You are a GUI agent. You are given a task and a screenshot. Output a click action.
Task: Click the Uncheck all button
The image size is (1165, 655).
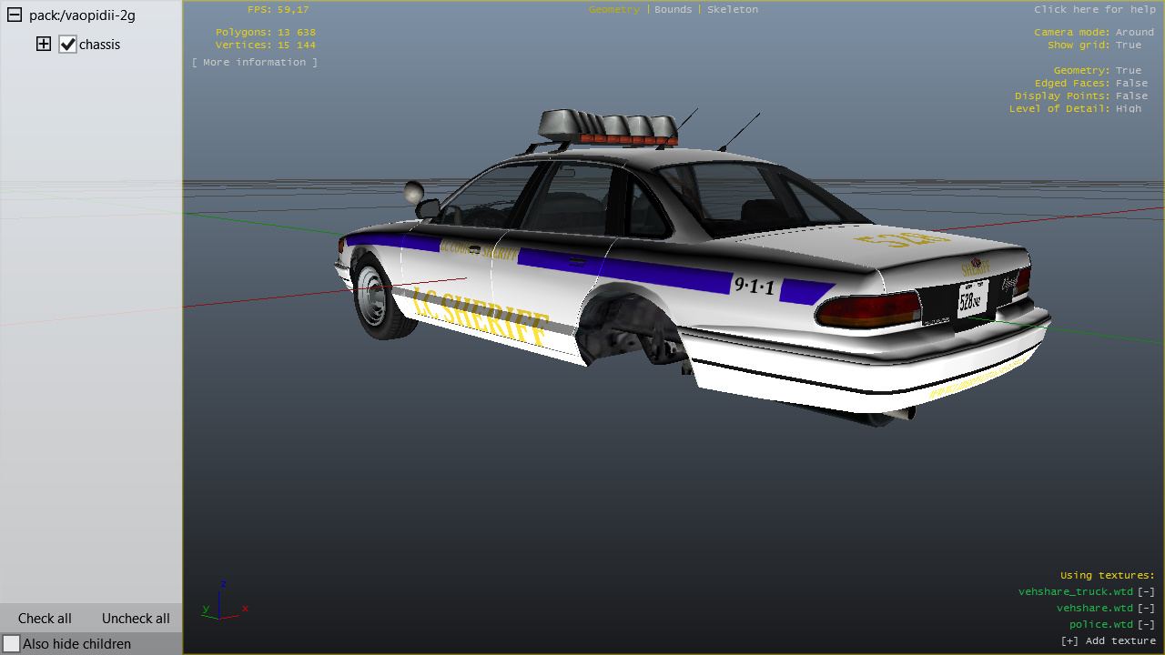136,619
